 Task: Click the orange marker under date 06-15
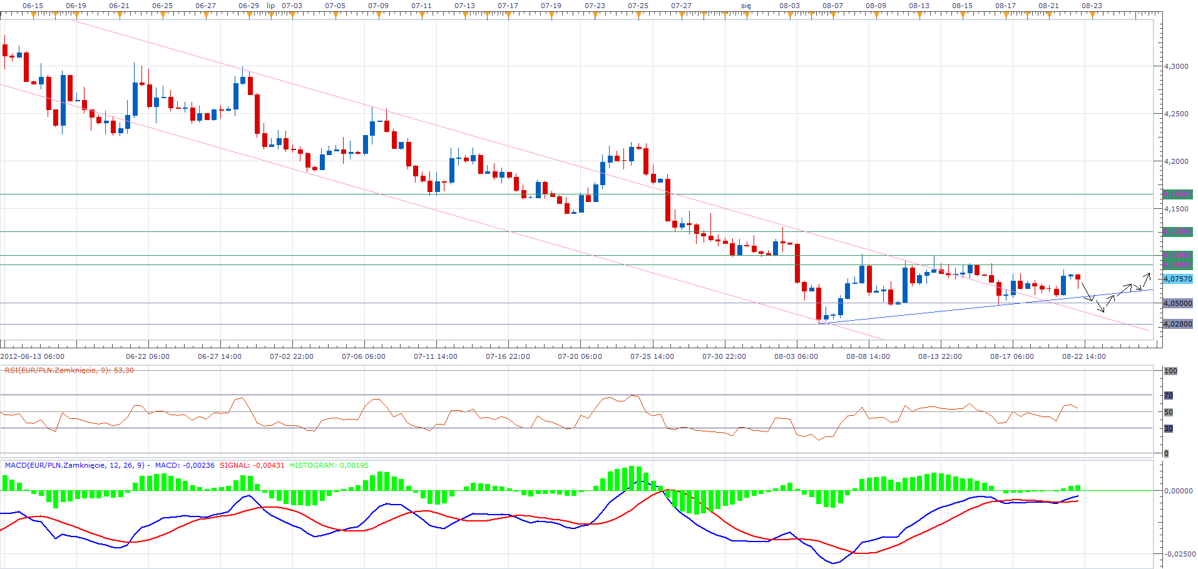click(33, 14)
